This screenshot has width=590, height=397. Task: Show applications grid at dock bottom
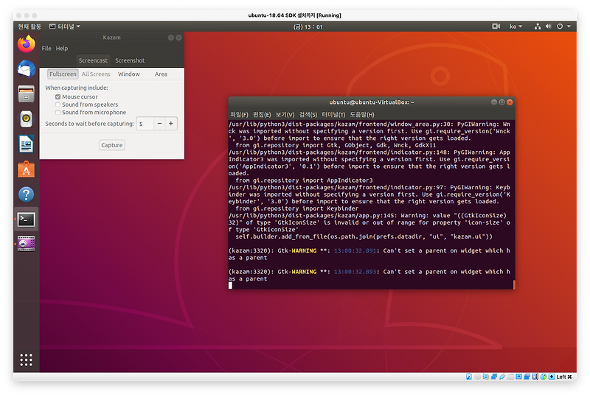tap(26, 359)
